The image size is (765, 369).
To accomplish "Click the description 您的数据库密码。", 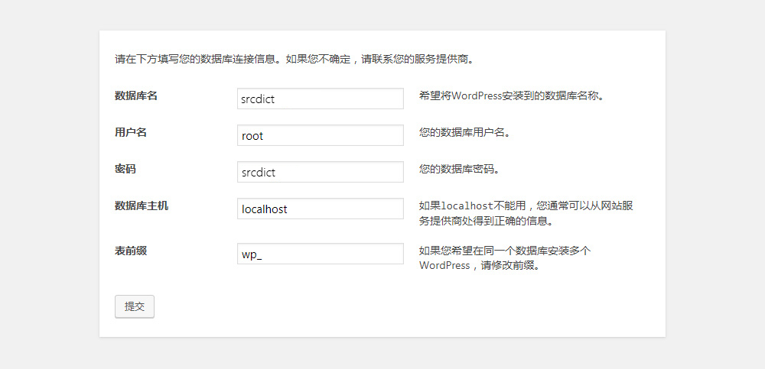I will coord(460,169).
